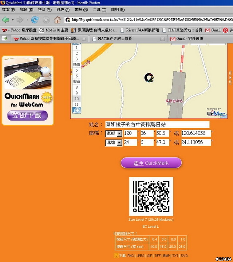Open the 說明 (H) menu
233x262 pixels.
pos(118,10)
